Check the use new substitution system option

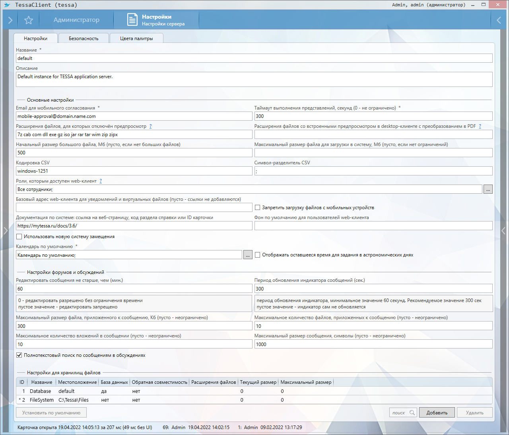19,237
